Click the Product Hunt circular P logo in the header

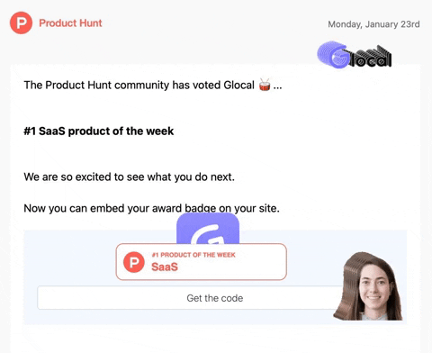tap(21, 23)
